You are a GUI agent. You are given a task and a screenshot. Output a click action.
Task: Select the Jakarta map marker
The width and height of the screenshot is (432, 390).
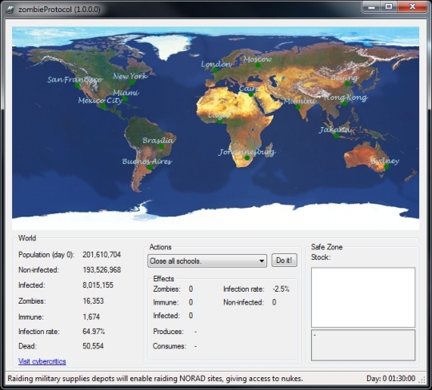(x=336, y=135)
